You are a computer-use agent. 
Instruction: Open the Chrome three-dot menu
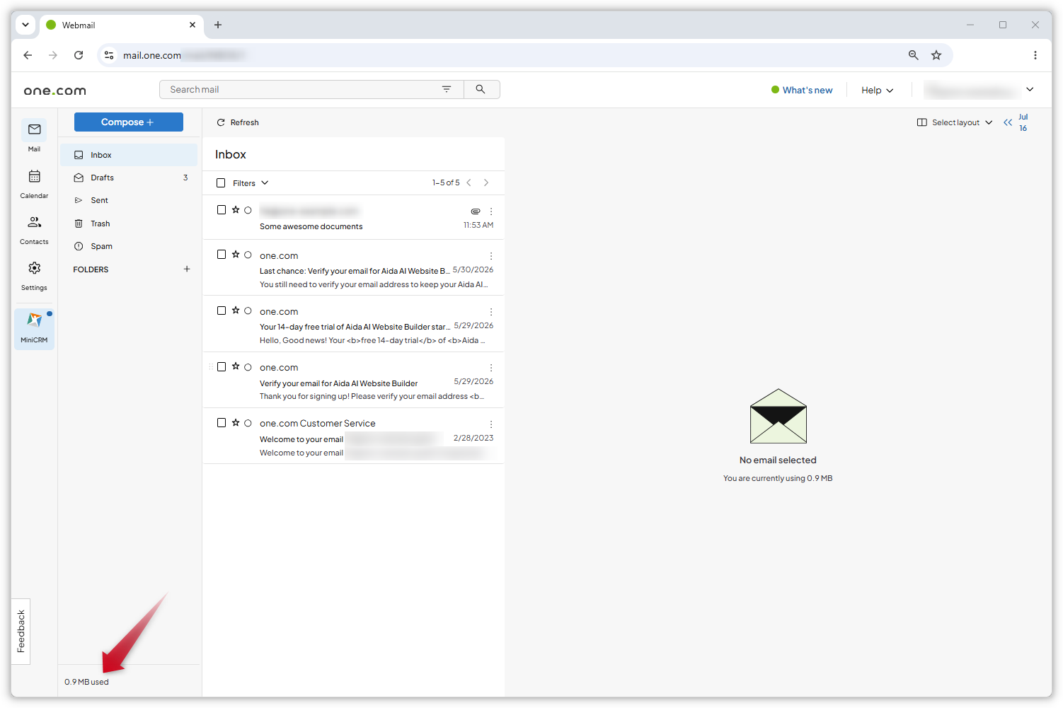[1035, 55]
